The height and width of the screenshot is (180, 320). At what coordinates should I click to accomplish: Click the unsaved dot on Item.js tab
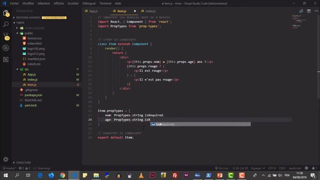coord(134,11)
